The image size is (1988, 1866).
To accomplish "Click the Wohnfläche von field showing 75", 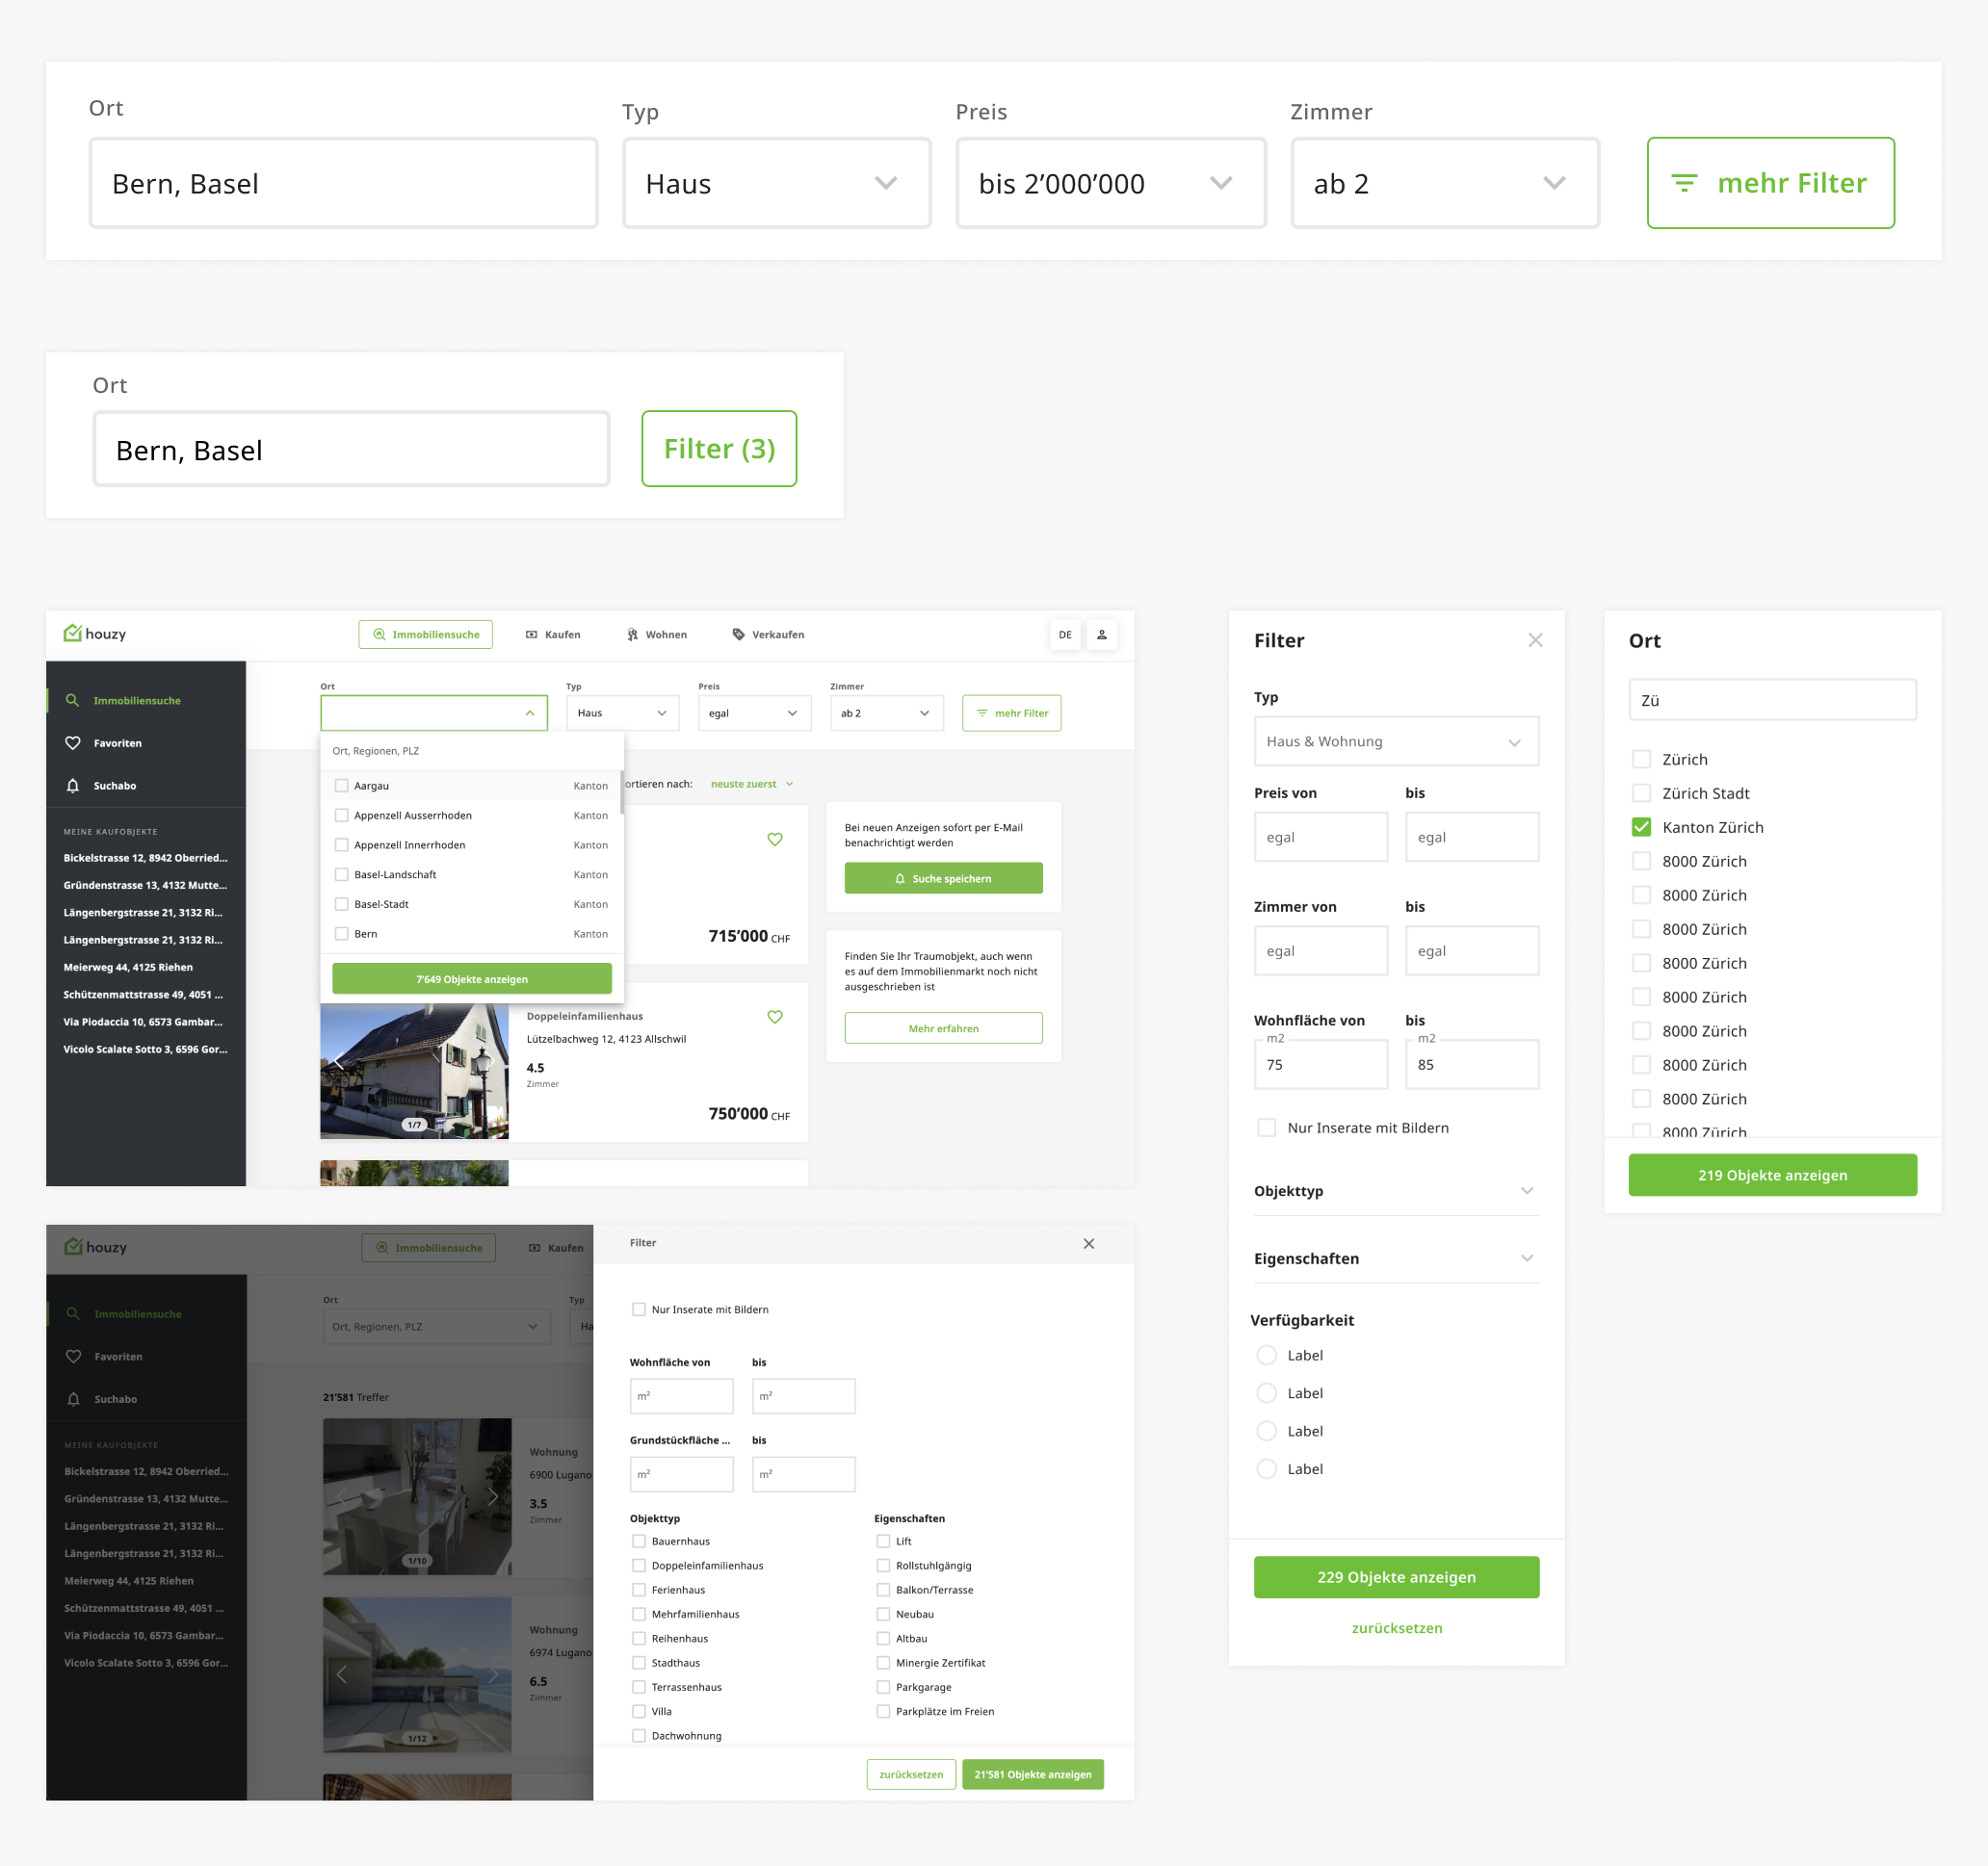I will pyautogui.click(x=1320, y=1065).
